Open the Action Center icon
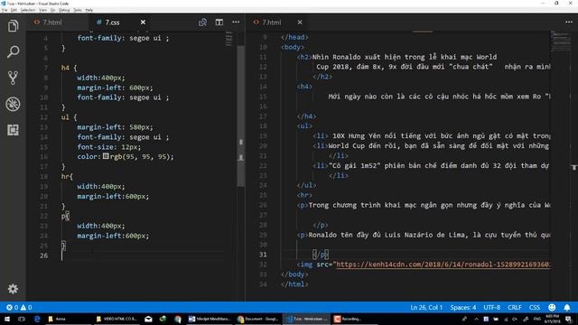Viewport: 578px width, 325px height. (568, 319)
